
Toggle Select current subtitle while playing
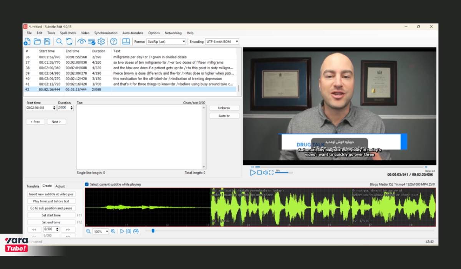[x=87, y=184]
